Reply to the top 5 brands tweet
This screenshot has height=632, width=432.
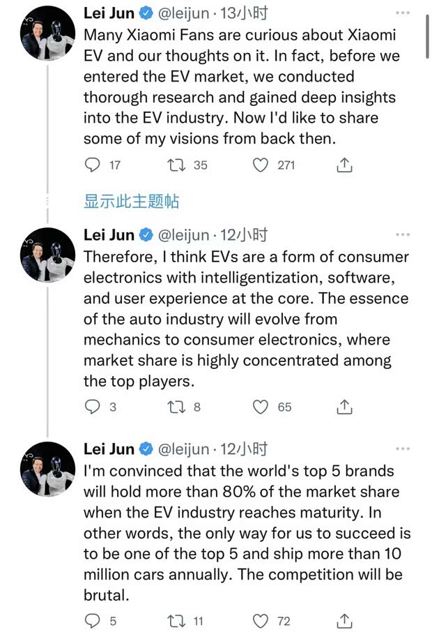[x=93, y=620]
